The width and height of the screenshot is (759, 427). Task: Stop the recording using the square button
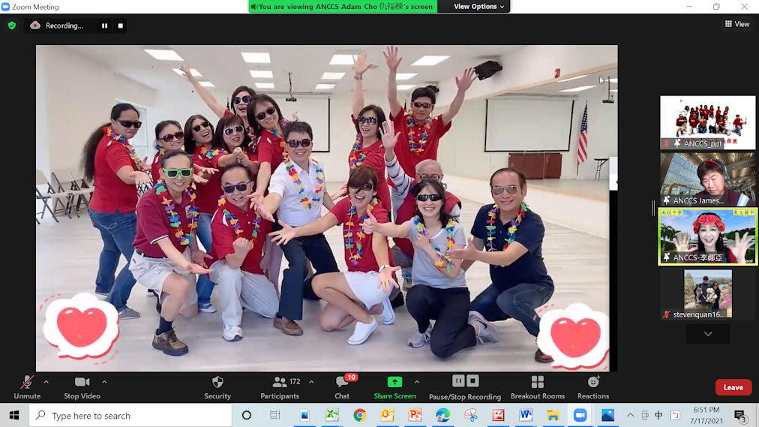121,26
